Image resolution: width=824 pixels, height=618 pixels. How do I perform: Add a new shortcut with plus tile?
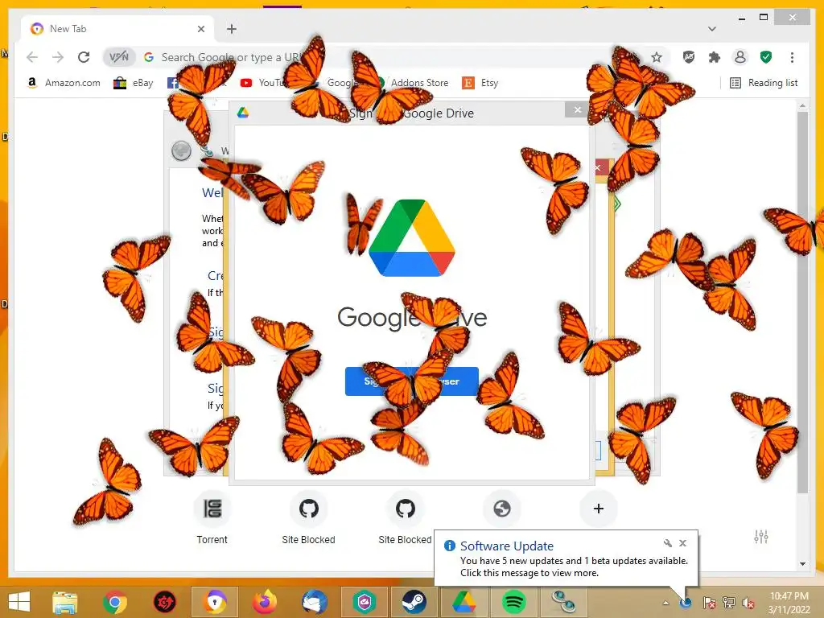(598, 509)
